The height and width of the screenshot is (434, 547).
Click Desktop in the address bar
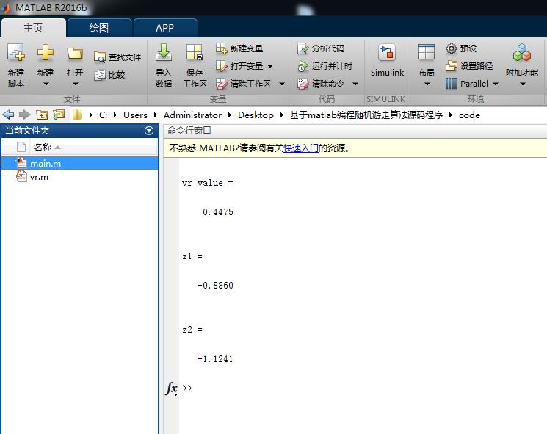tap(256, 115)
